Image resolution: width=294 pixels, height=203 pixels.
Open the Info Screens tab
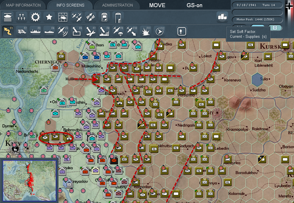[x=70, y=5]
